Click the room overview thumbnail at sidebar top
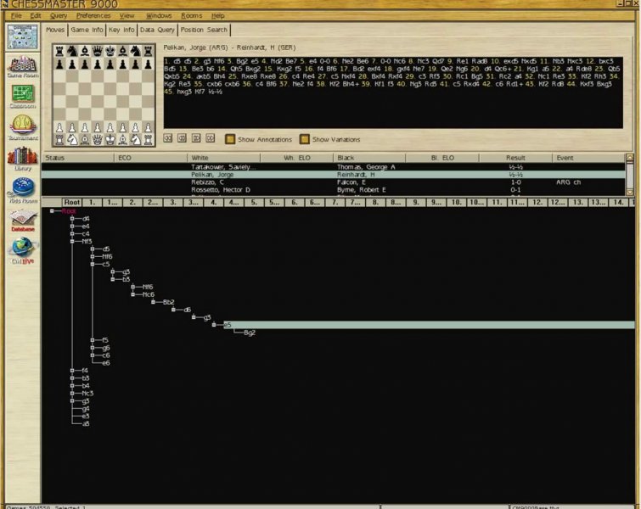The height and width of the screenshot is (509, 641). [x=23, y=36]
